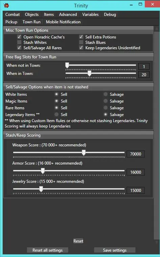Select Sell for White Items
The image size is (160, 257).
56,94
